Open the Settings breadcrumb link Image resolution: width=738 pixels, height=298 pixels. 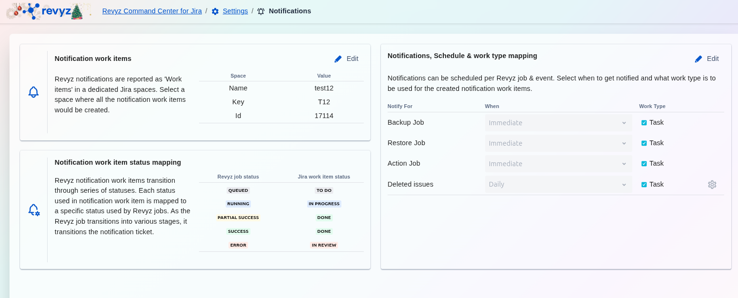[235, 11]
